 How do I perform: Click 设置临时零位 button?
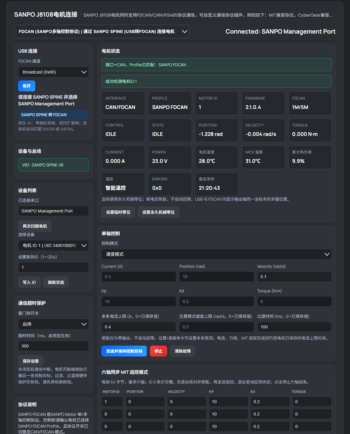click(x=118, y=212)
